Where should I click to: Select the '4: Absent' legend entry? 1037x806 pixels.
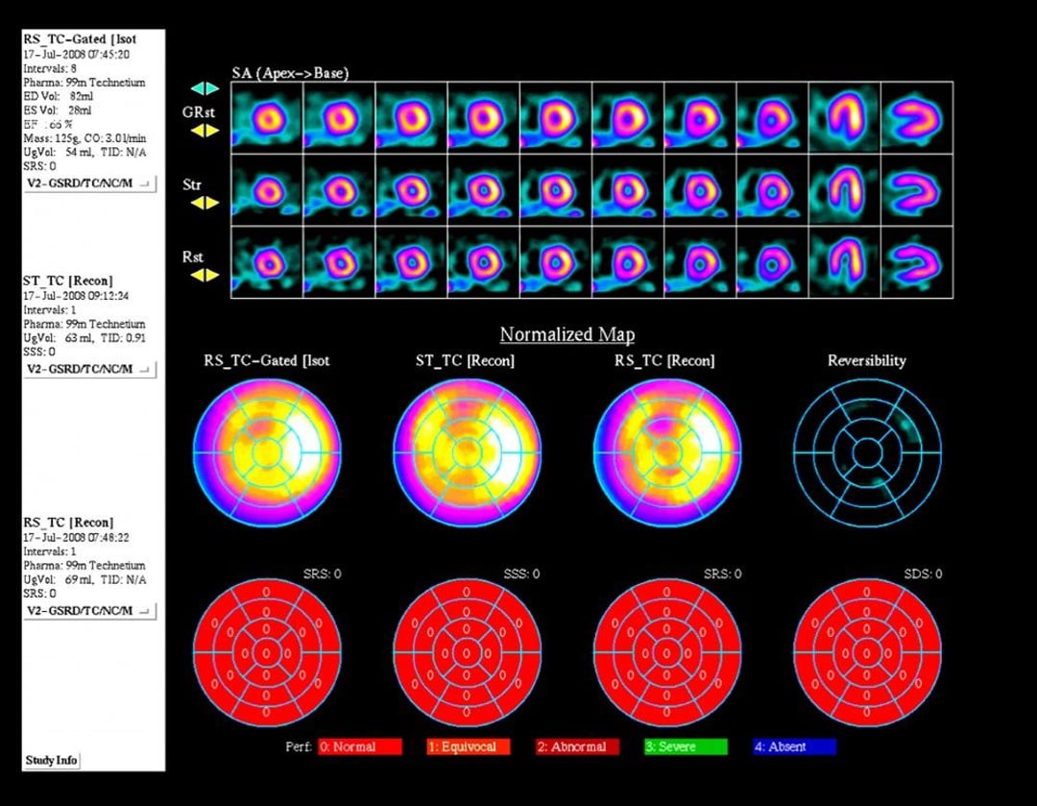pos(793,746)
